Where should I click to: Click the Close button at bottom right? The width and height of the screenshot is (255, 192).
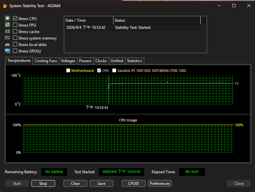coord(239,183)
